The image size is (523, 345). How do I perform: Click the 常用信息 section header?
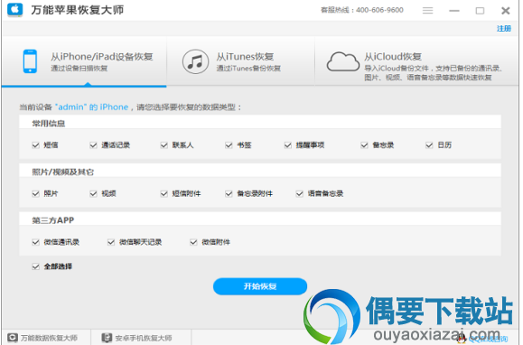pos(49,124)
